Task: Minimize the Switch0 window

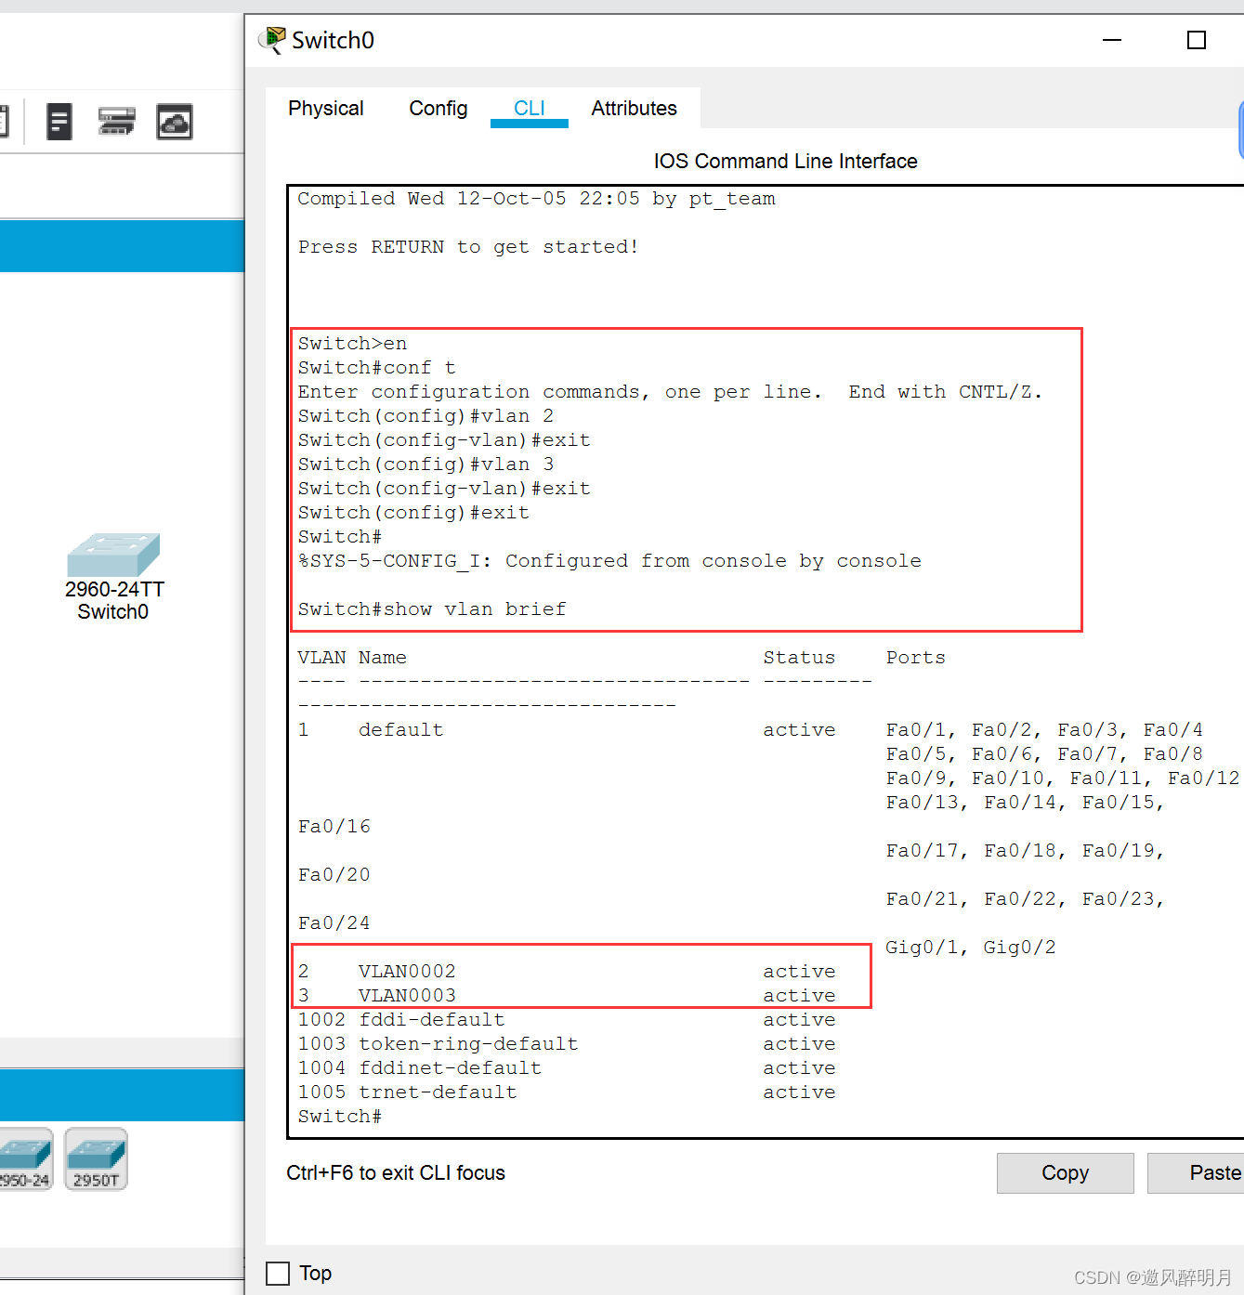Action: click(x=1112, y=40)
